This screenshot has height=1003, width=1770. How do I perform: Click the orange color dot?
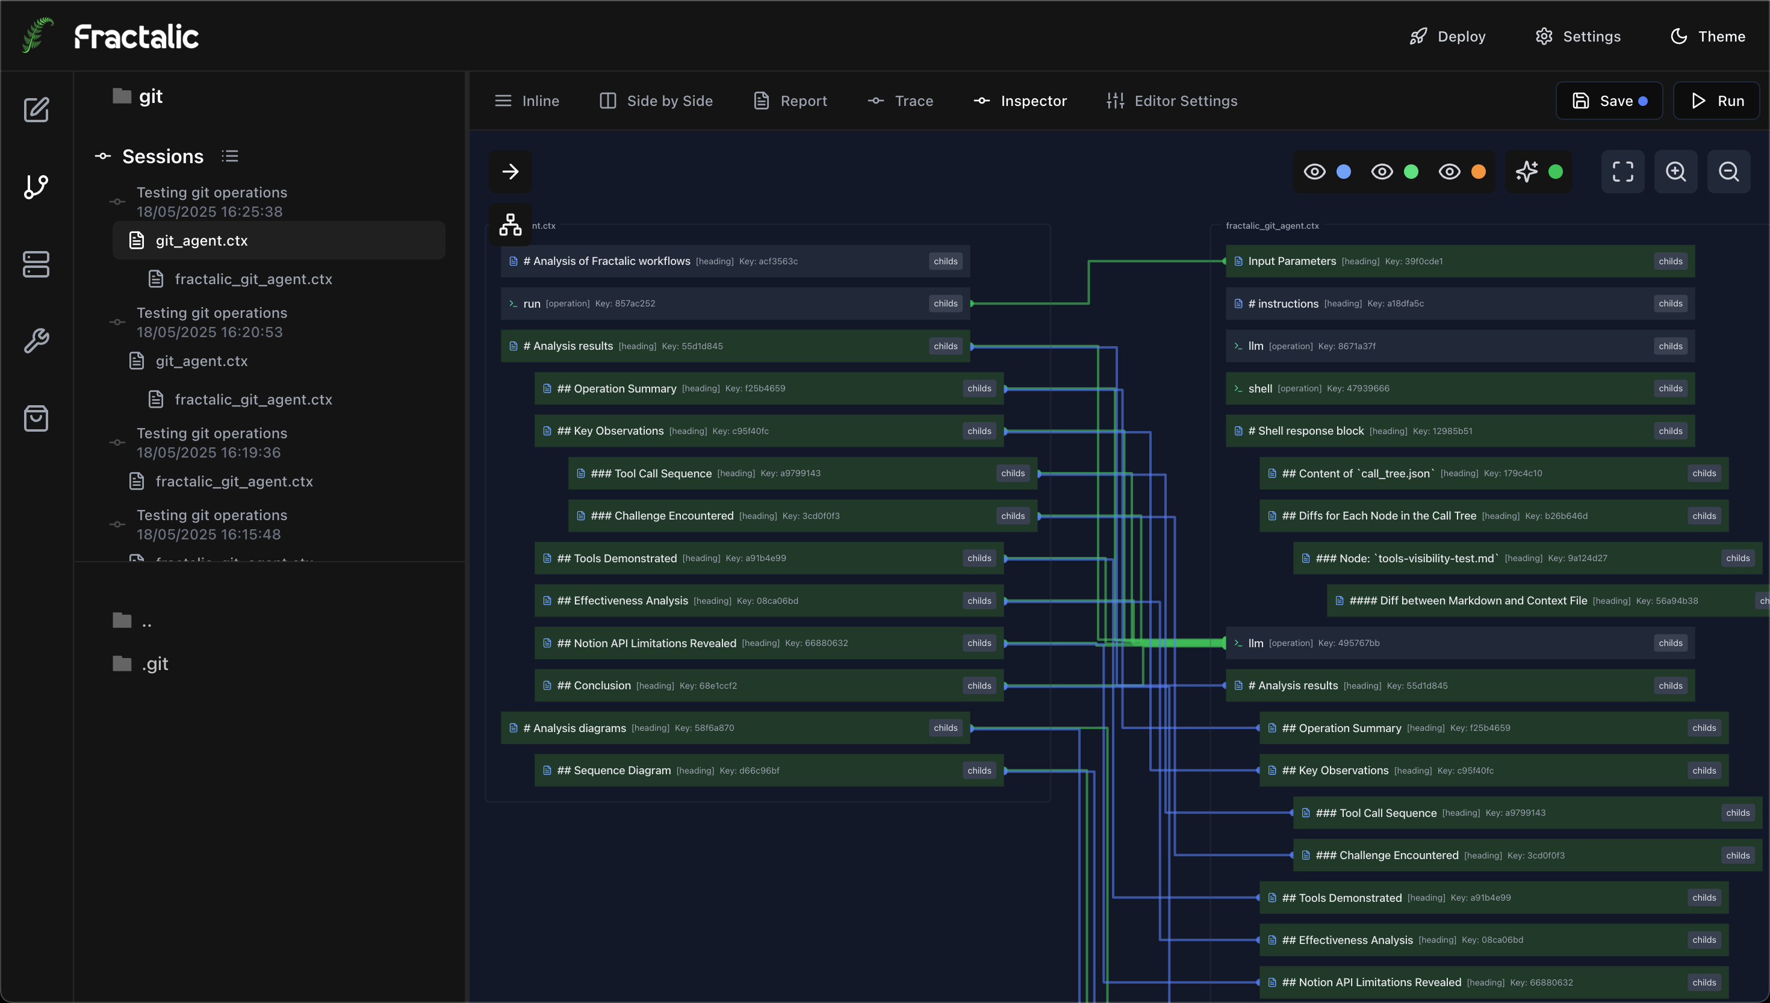tap(1479, 172)
